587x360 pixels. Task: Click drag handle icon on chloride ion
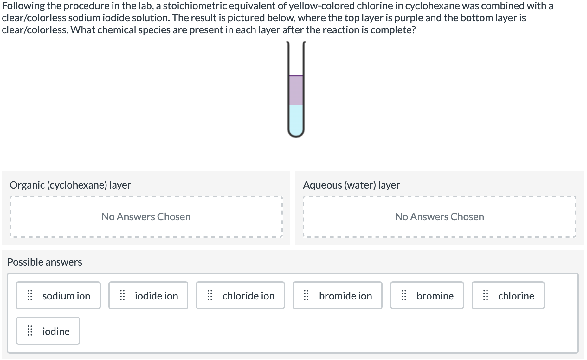pos(210,296)
